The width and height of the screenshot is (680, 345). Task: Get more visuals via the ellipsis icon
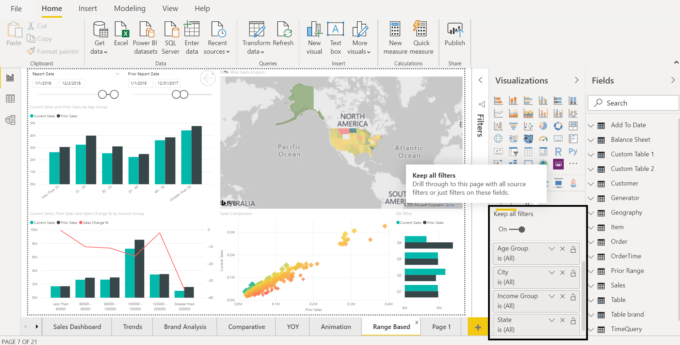pyautogui.click(x=573, y=164)
